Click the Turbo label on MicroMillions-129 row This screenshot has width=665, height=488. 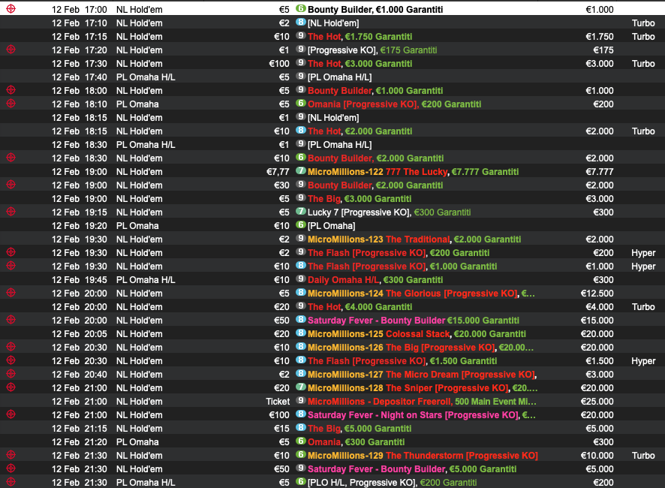(643, 456)
